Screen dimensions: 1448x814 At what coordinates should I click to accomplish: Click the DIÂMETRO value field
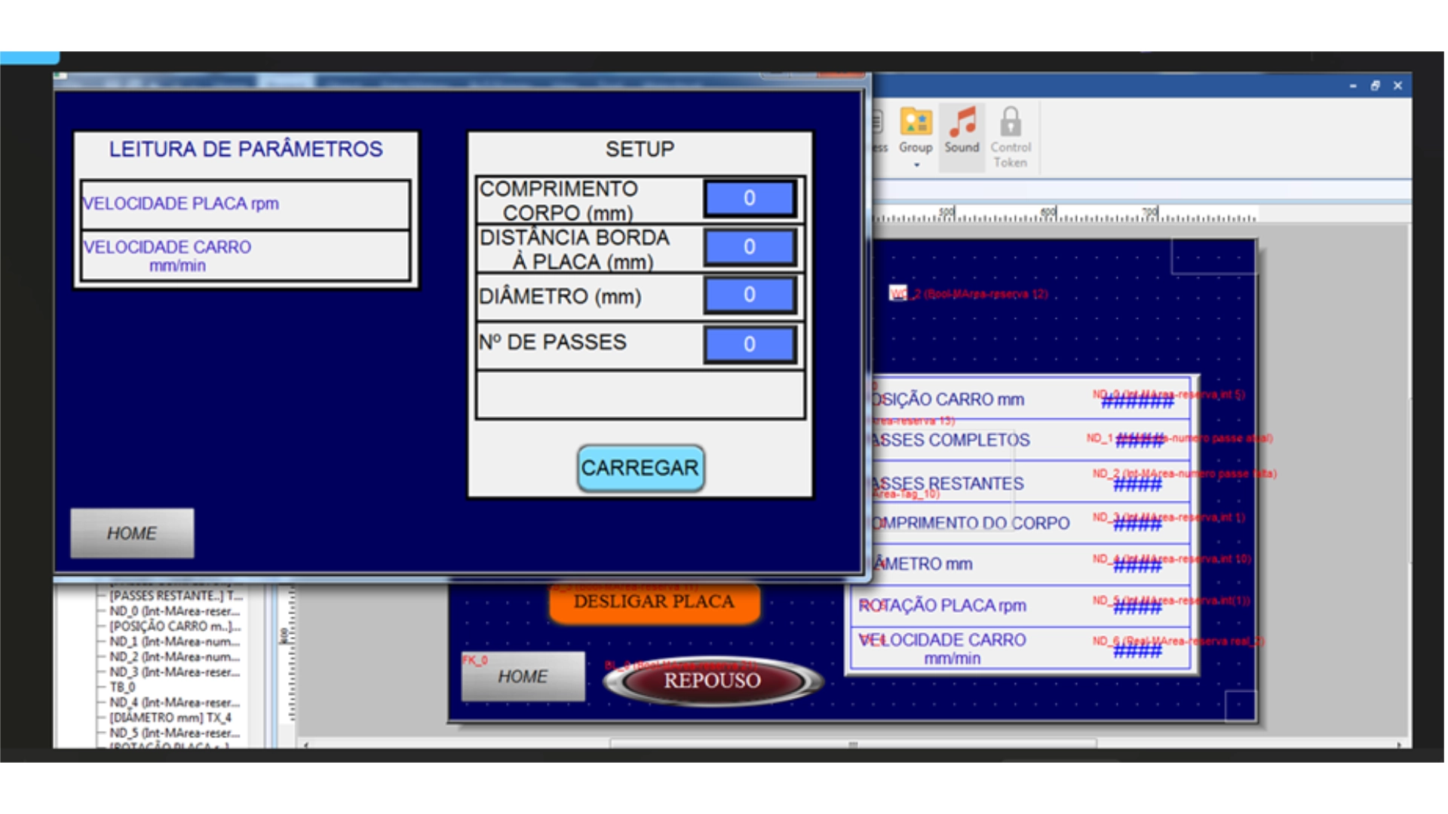pyautogui.click(x=749, y=295)
